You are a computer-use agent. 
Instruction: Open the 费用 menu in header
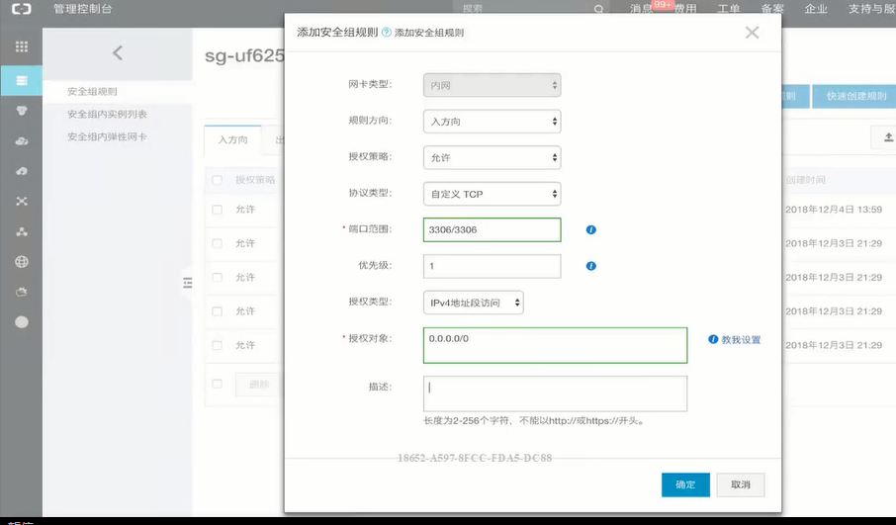(x=685, y=9)
